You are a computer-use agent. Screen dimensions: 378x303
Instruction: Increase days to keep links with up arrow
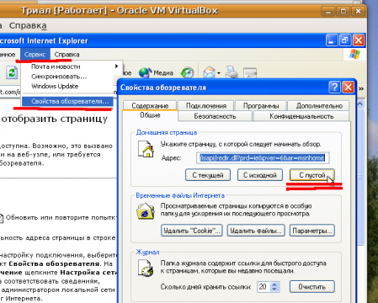[274, 284]
